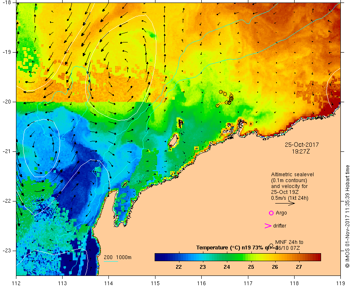Click the latitude axis label '-20'
Viewport: 353px width, 286px height.
coord(7,102)
